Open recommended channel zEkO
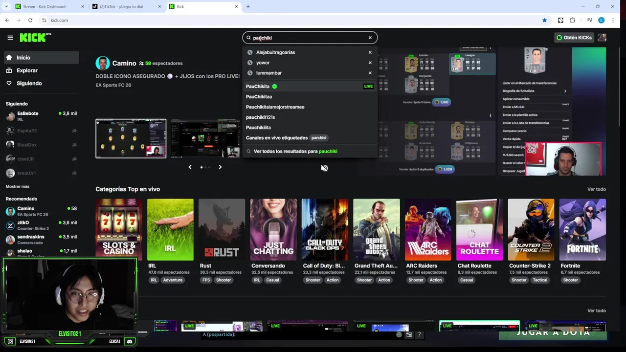626x352 pixels. tap(41, 225)
